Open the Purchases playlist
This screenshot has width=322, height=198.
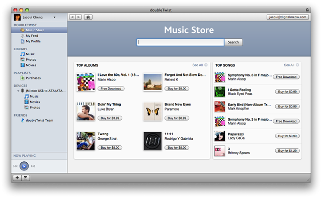pos(33,78)
